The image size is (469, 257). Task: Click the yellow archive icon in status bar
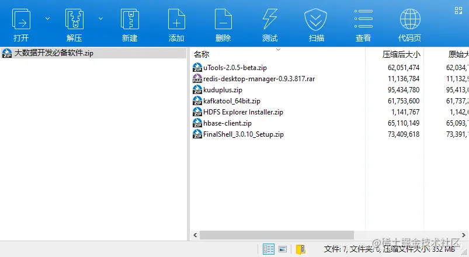click(x=300, y=249)
